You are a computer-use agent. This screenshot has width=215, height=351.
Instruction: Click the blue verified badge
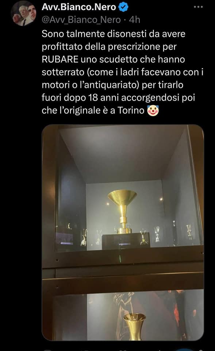123,7
